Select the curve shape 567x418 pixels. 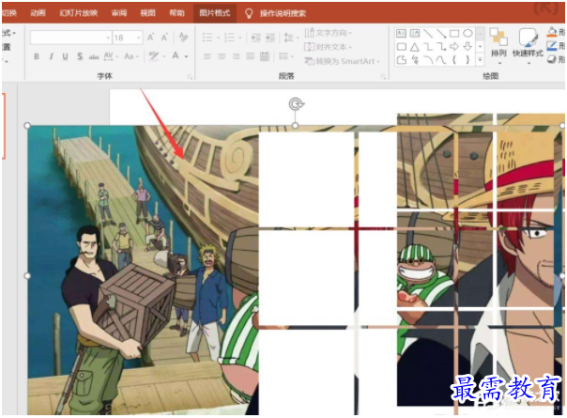[441, 60]
